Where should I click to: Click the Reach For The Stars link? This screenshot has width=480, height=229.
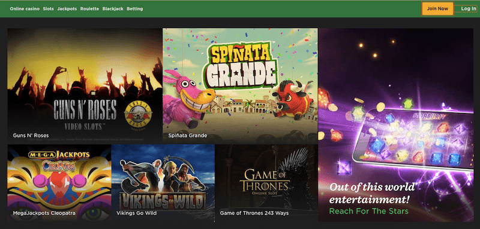coord(368,211)
